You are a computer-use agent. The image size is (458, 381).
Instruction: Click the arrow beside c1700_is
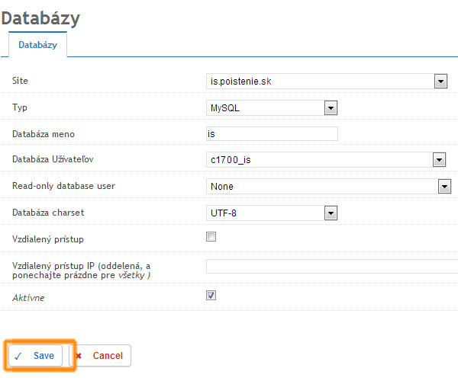[x=439, y=160]
